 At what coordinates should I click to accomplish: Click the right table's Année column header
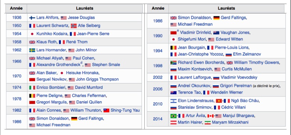pos(158,8)
